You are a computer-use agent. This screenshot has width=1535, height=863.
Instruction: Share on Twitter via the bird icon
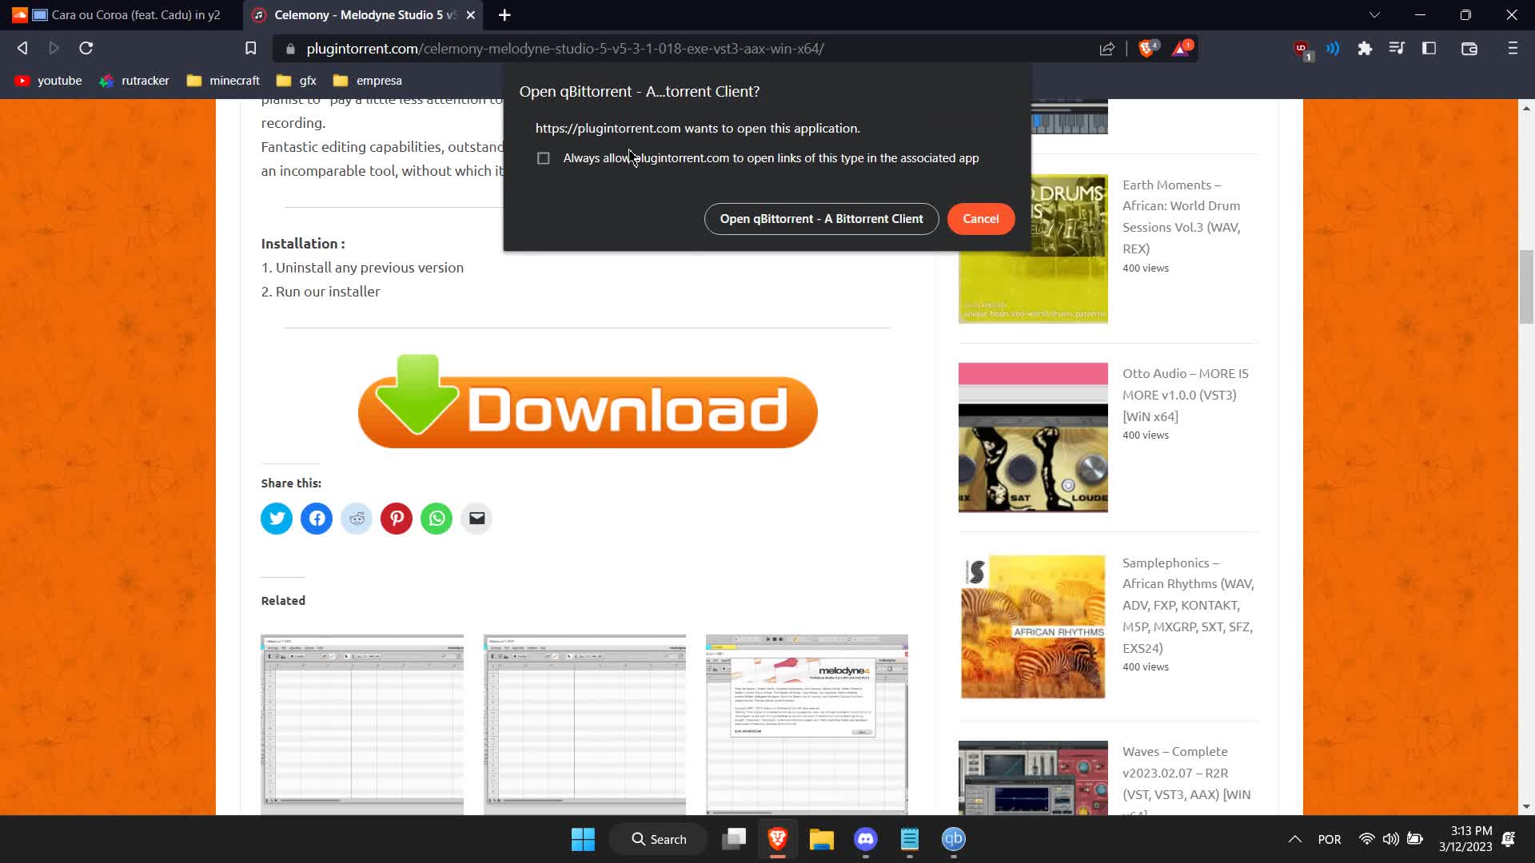point(277,519)
